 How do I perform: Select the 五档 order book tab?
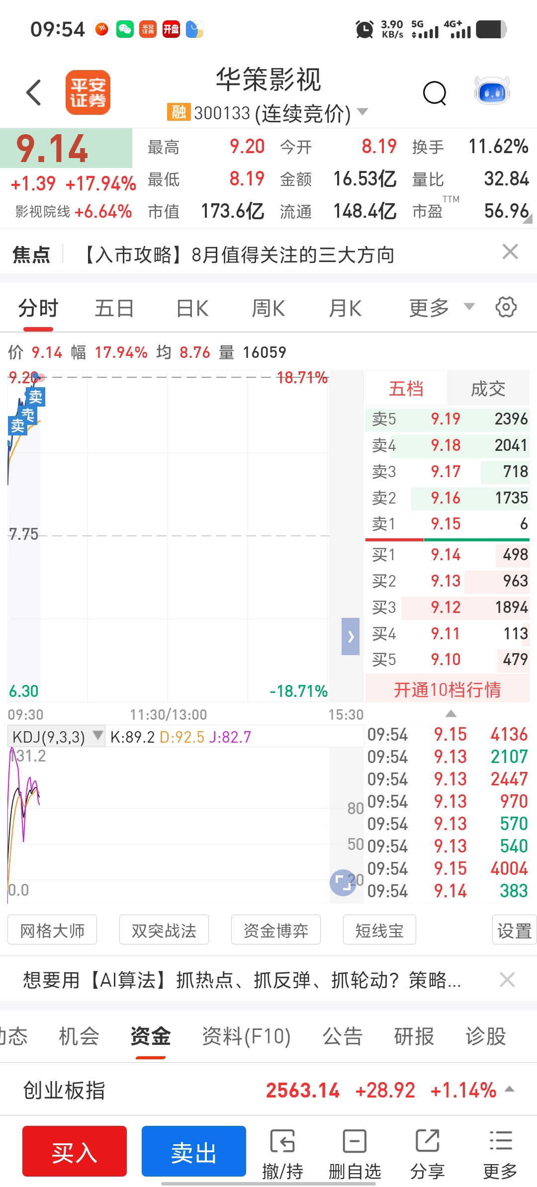coord(406,388)
